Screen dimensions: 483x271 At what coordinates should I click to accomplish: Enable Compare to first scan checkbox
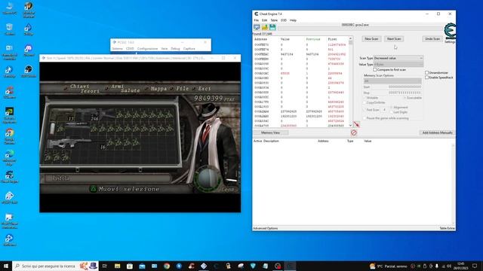coord(375,70)
